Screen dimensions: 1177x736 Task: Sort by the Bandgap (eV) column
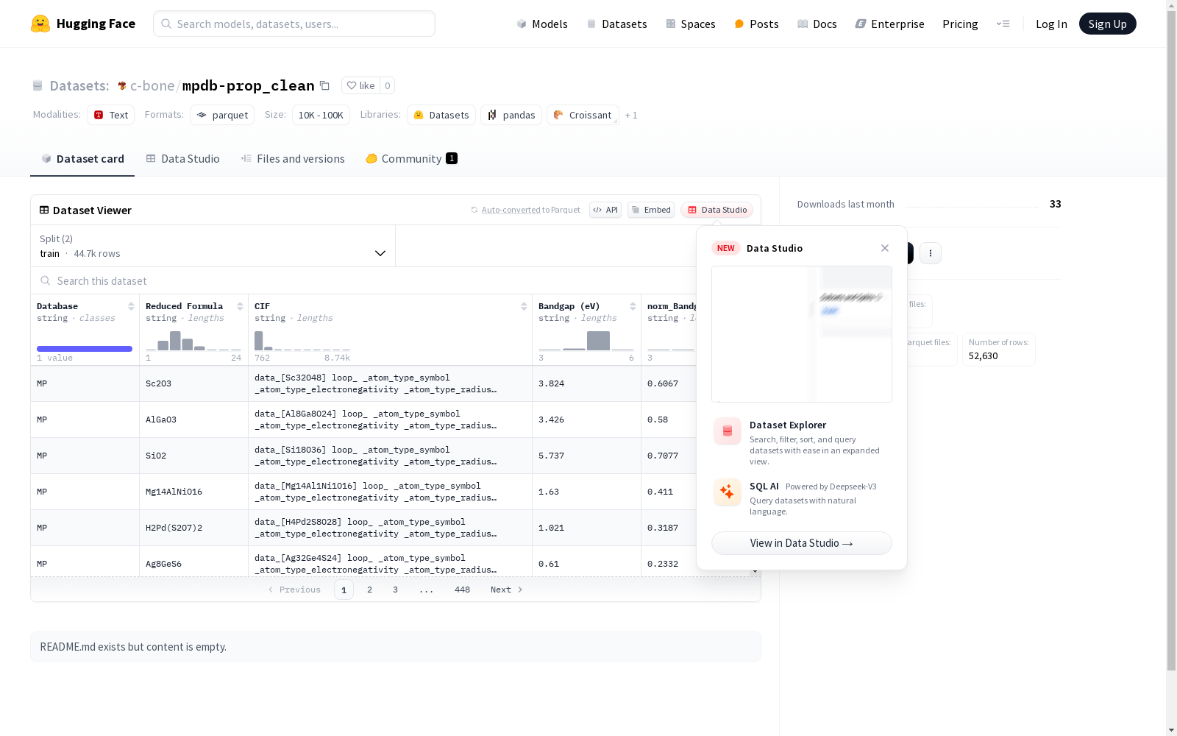[633, 306]
